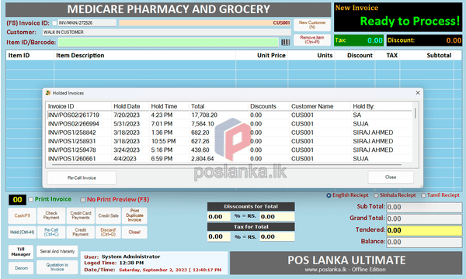Image resolution: width=466 pixels, height=279 pixels.
Task: Click the tax percentage field
Action: (219, 236)
